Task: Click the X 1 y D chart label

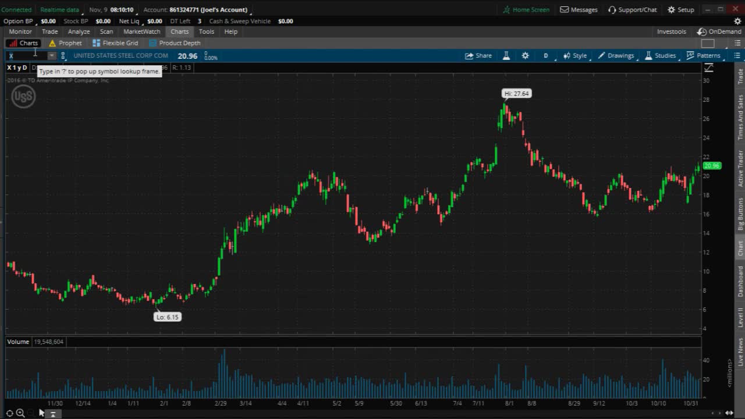Action: [x=17, y=68]
